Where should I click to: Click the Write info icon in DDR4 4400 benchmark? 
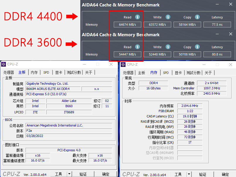167,17
